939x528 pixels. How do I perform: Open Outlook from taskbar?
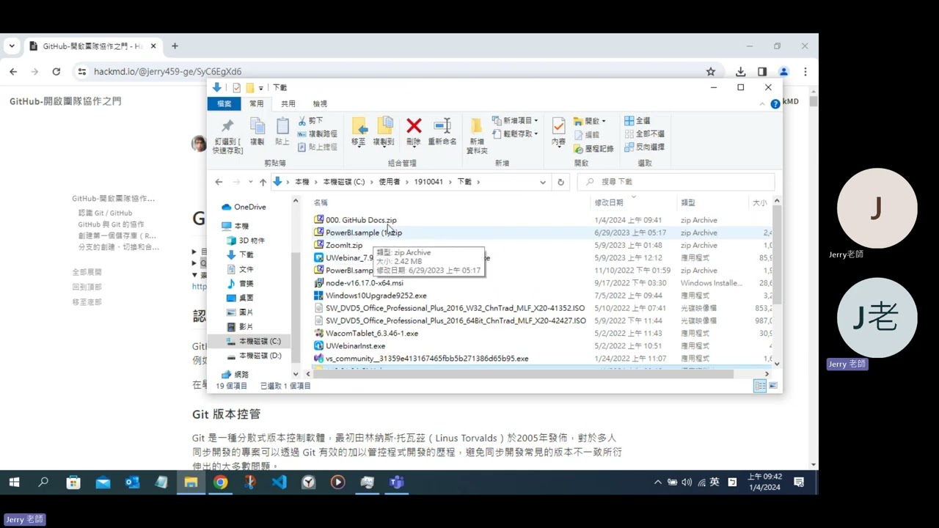(x=132, y=483)
